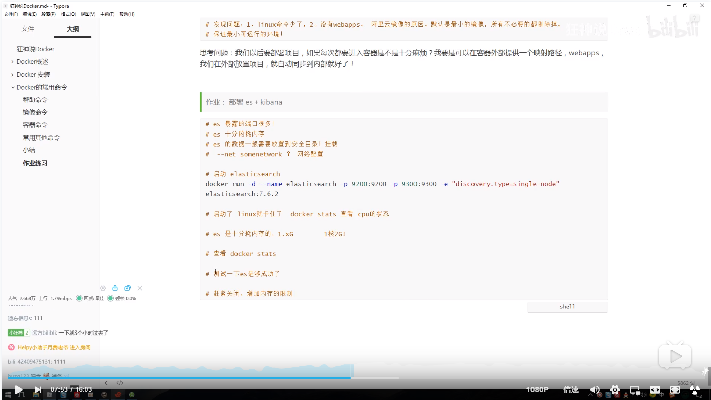The image size is (711, 400).
Task: Open the 编辑(E) menu
Action: click(x=30, y=14)
